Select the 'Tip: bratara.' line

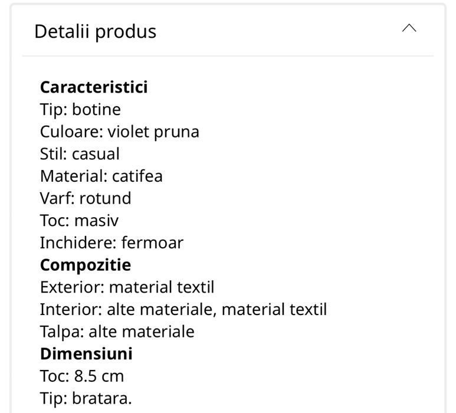pos(86,398)
